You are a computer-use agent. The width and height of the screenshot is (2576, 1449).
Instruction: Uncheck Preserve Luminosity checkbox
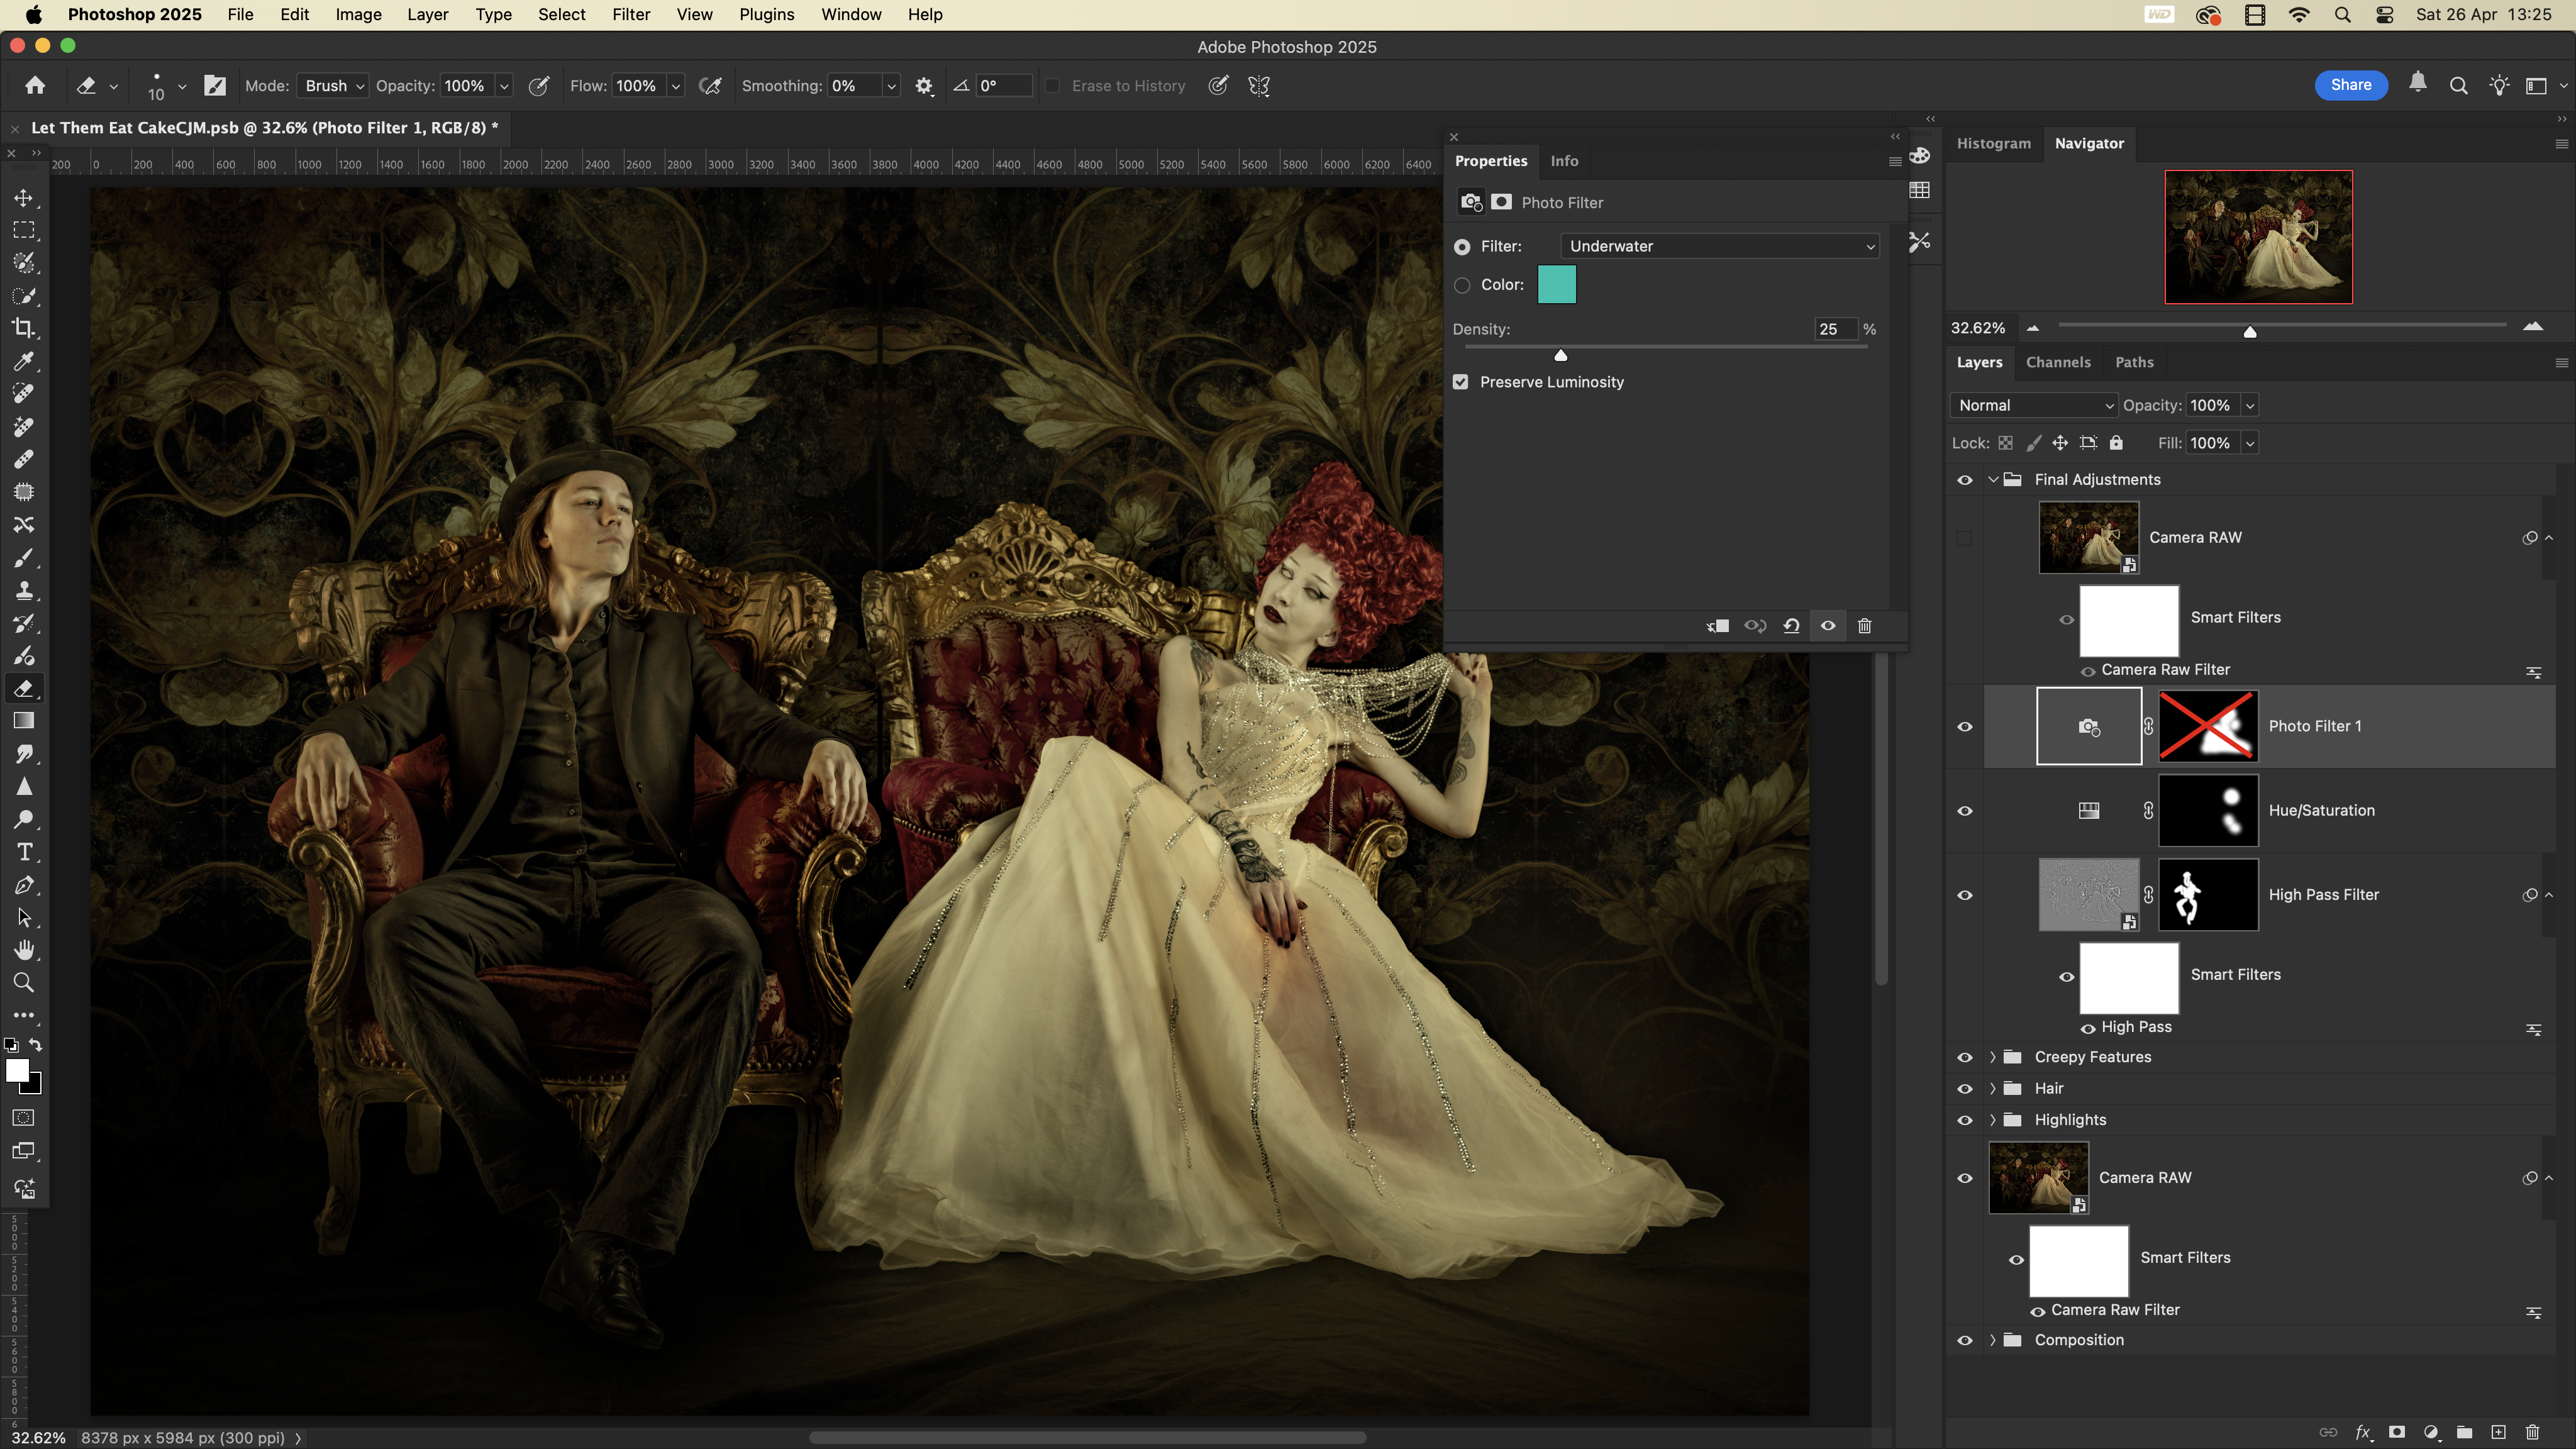point(1461,382)
